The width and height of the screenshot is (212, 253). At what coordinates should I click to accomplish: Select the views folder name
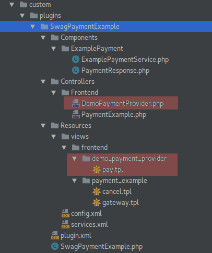coord(80,137)
